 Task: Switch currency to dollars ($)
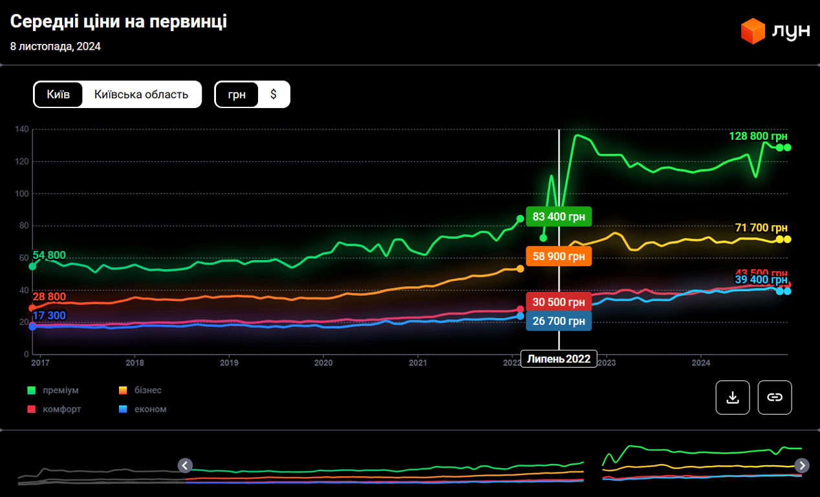click(x=274, y=94)
